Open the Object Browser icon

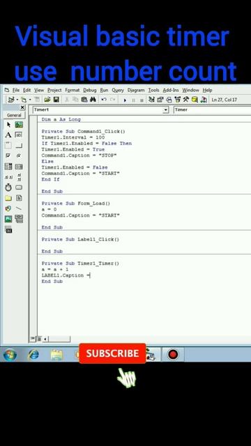[x=178, y=100]
